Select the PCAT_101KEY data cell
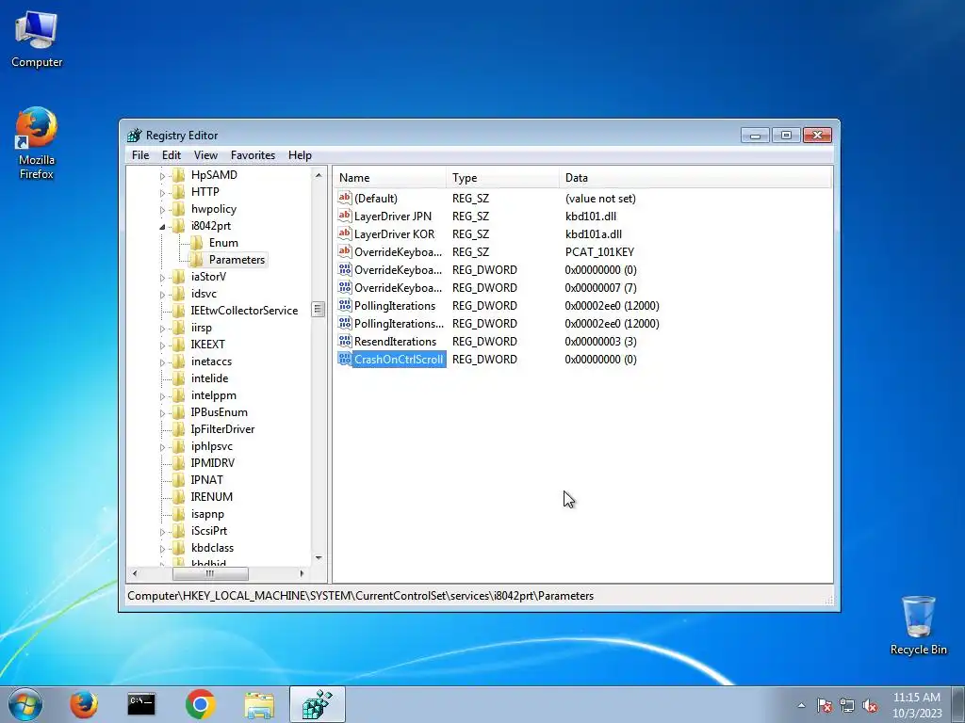 pyautogui.click(x=599, y=252)
